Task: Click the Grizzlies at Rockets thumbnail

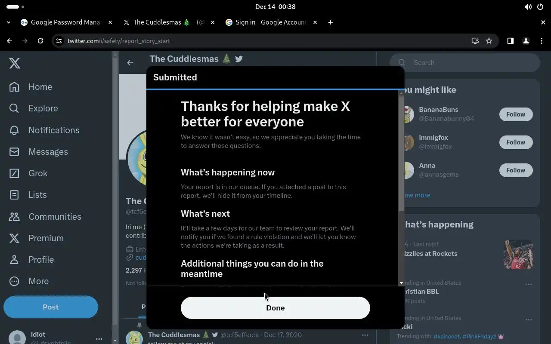Action: [x=518, y=255]
